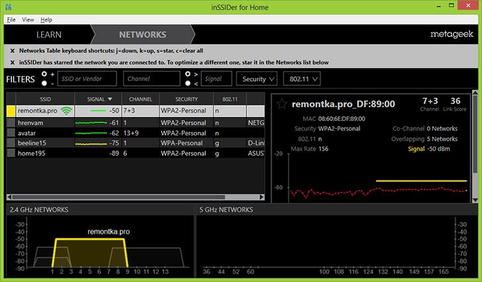Close the starred network notification message
The image size is (482, 282).
pyautogui.click(x=13, y=63)
